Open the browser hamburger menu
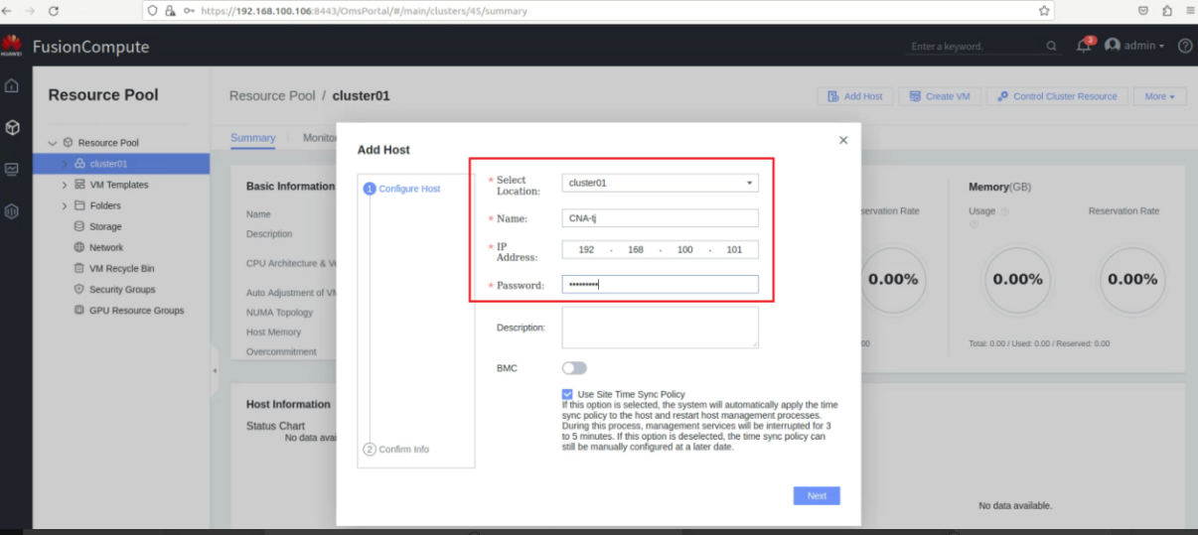1198x535 pixels. coord(1188,11)
